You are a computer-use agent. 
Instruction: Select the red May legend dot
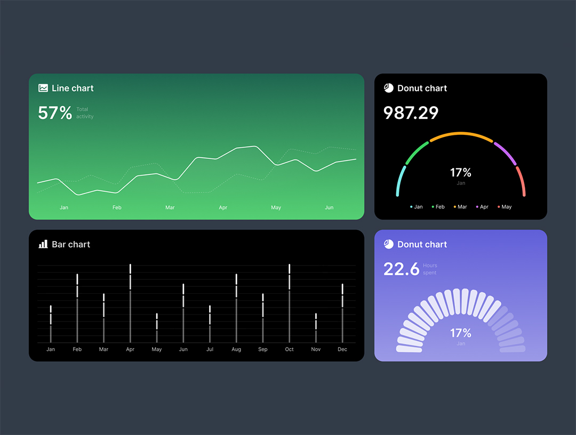pyautogui.click(x=499, y=207)
